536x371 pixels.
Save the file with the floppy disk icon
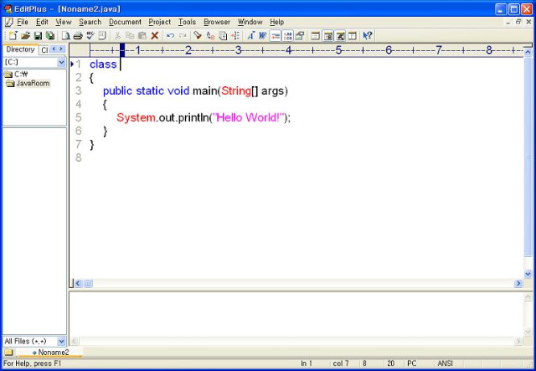coord(38,35)
